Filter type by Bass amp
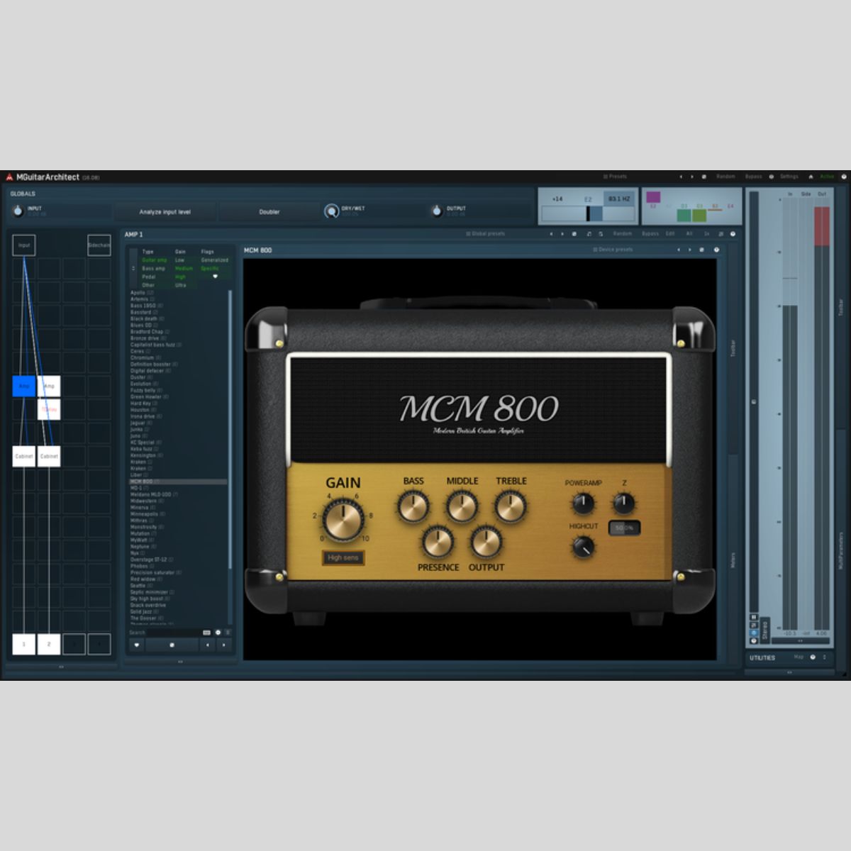The width and height of the screenshot is (851, 851). click(x=153, y=269)
